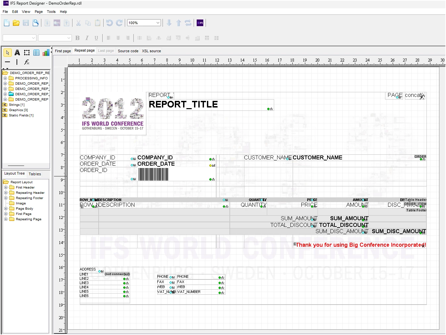This screenshot has height=335, width=446.
Task: Open a report file via the folder icon
Action: pyautogui.click(x=16, y=23)
